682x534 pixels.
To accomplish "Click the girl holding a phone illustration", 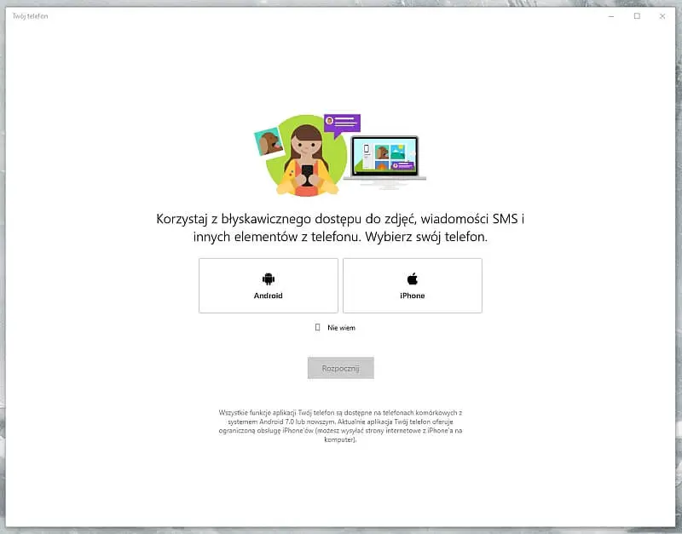I will click(x=305, y=158).
